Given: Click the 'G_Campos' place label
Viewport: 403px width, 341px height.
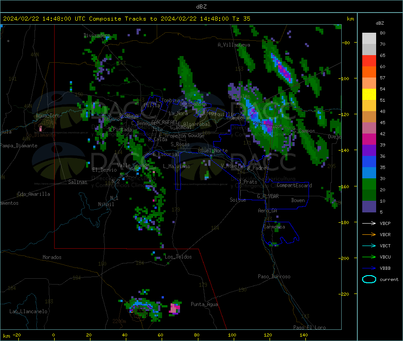Looking at the screenshot, I should click(304, 131).
